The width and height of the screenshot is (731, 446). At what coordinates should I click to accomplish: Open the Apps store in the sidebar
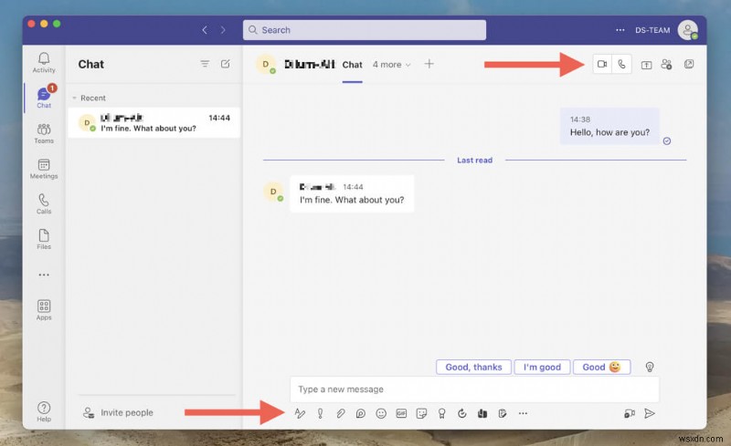click(44, 310)
